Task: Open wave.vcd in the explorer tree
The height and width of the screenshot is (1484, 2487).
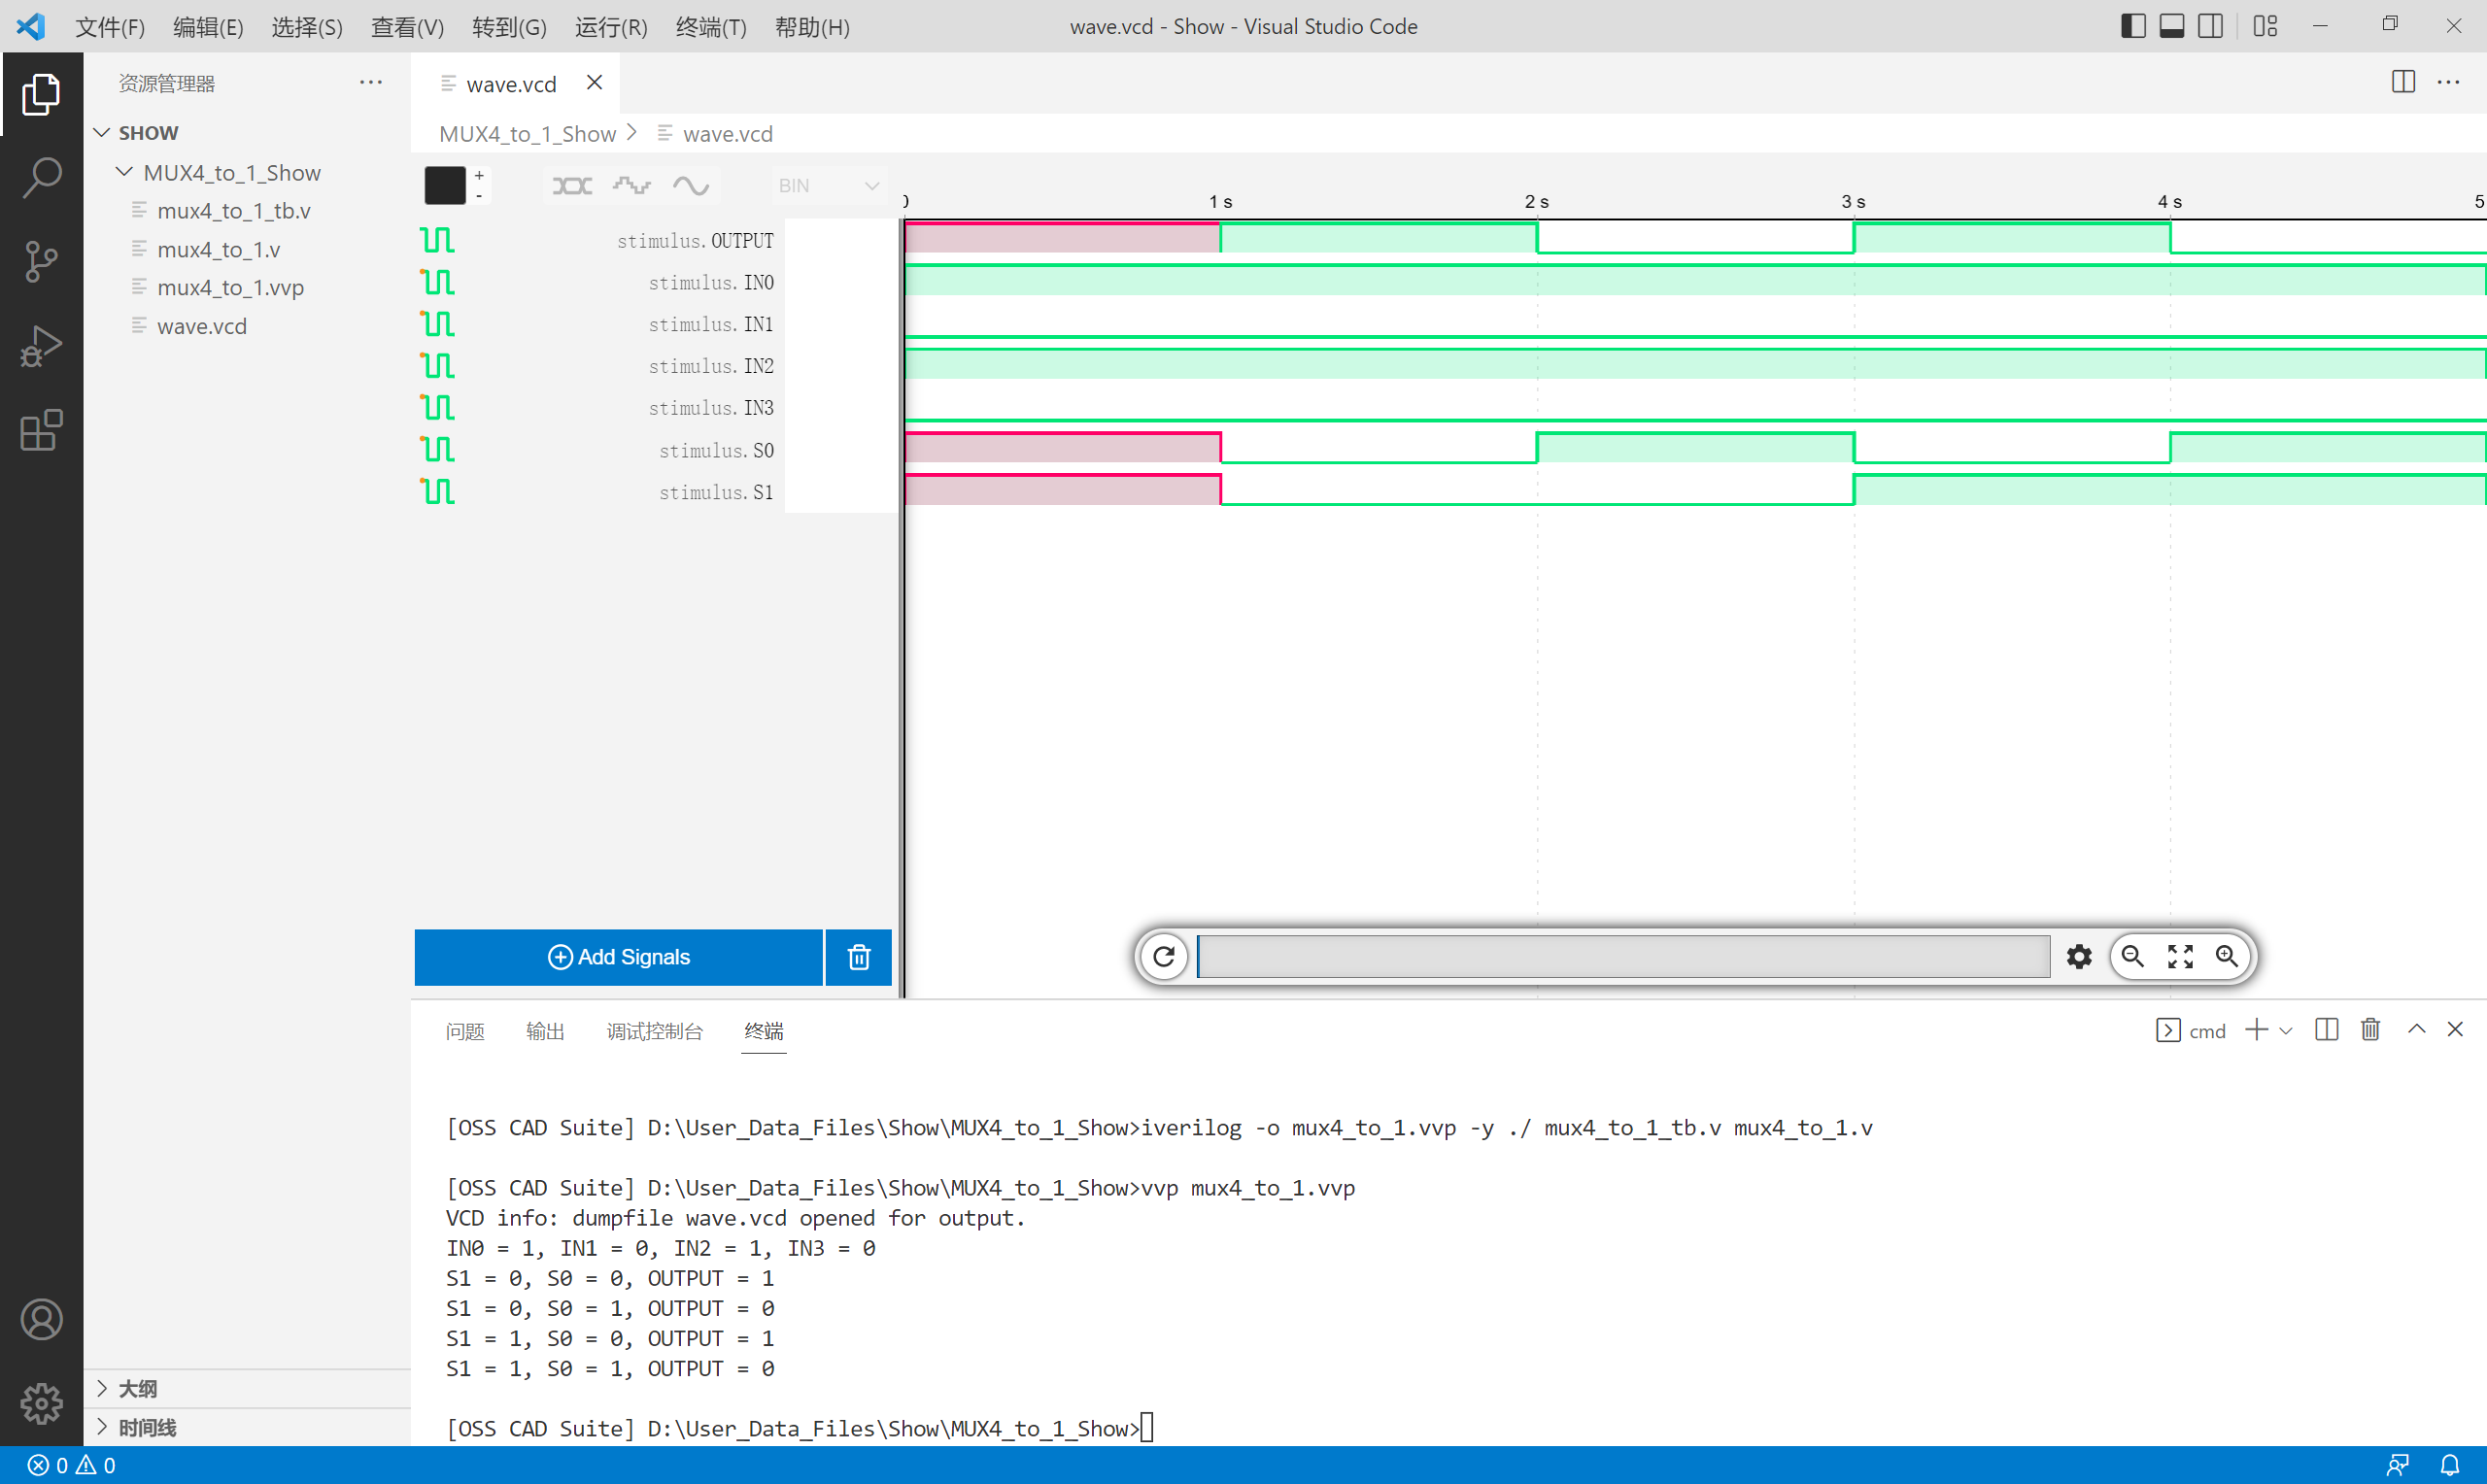Action: (x=201, y=326)
